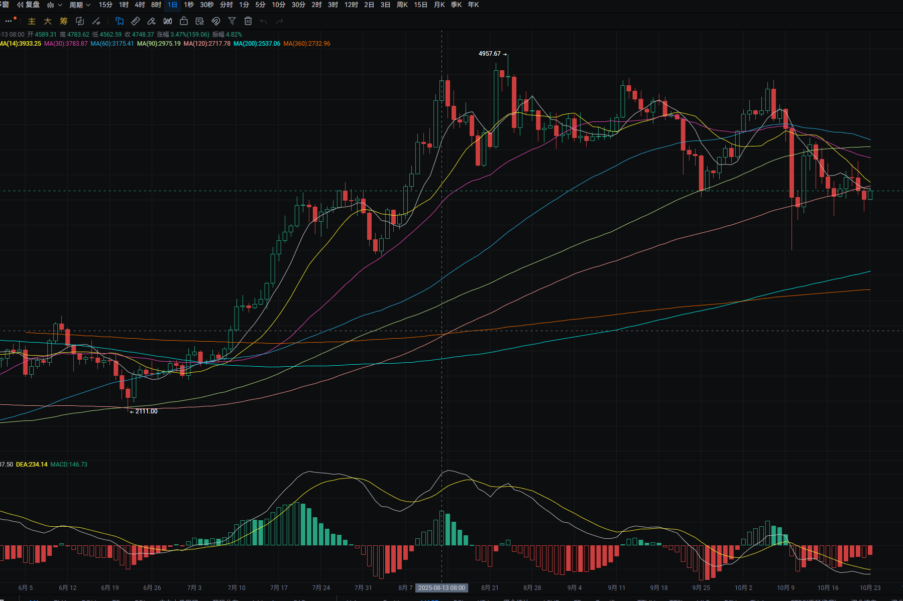Select the eraser drawing tool icon
The height and width of the screenshot is (601, 903).
coord(152,21)
